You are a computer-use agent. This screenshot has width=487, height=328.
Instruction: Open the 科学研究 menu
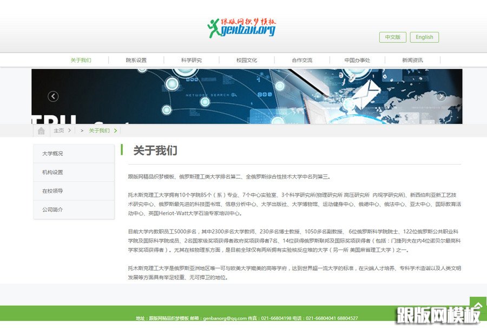coord(190,60)
